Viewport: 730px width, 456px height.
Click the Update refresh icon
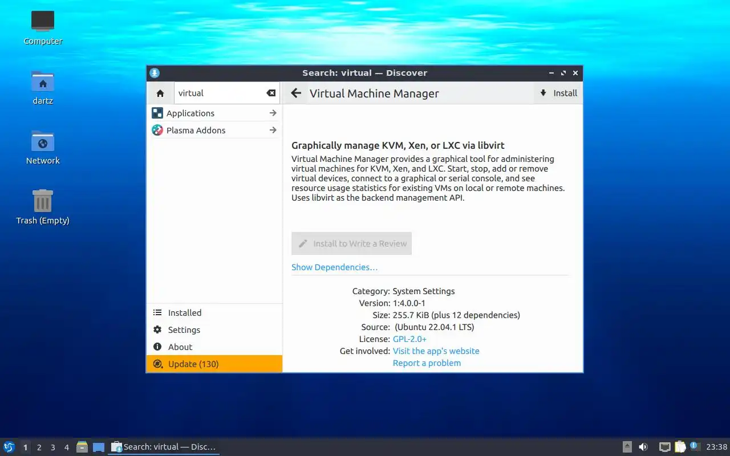click(x=157, y=364)
